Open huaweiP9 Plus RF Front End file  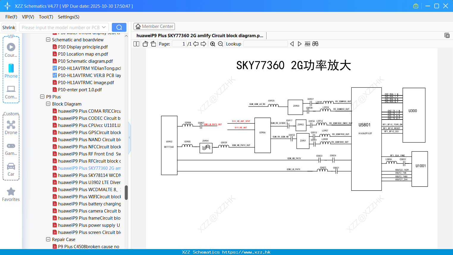coord(87,154)
